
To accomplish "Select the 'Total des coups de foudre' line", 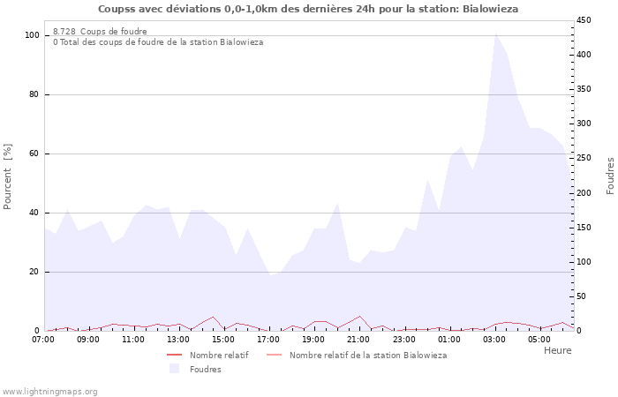I will [x=157, y=42].
